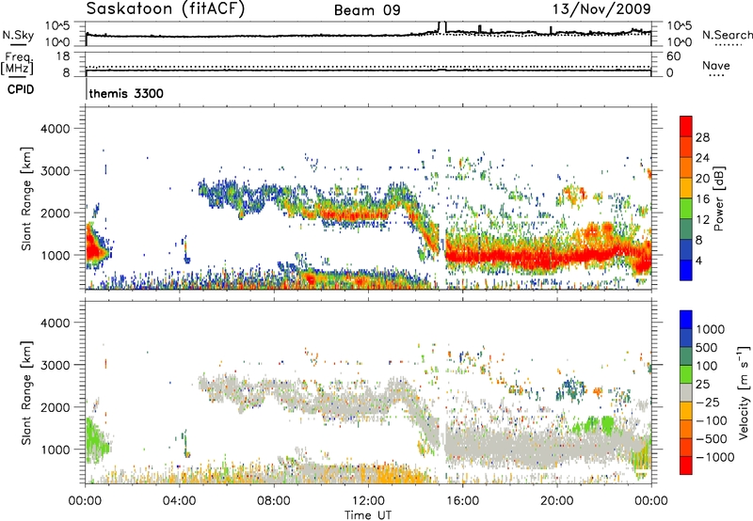The height and width of the screenshot is (521, 753).
Task: Click the power colorbar value 8
Action: [698, 240]
